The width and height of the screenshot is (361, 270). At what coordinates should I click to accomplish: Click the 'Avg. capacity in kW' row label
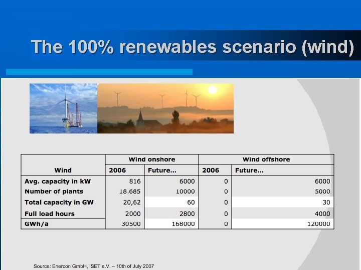(58, 181)
